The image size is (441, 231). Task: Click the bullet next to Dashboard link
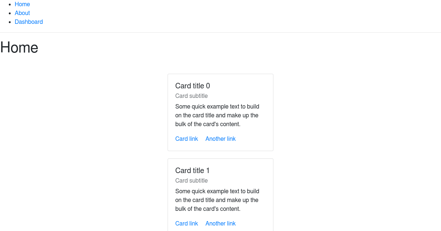coord(9,22)
